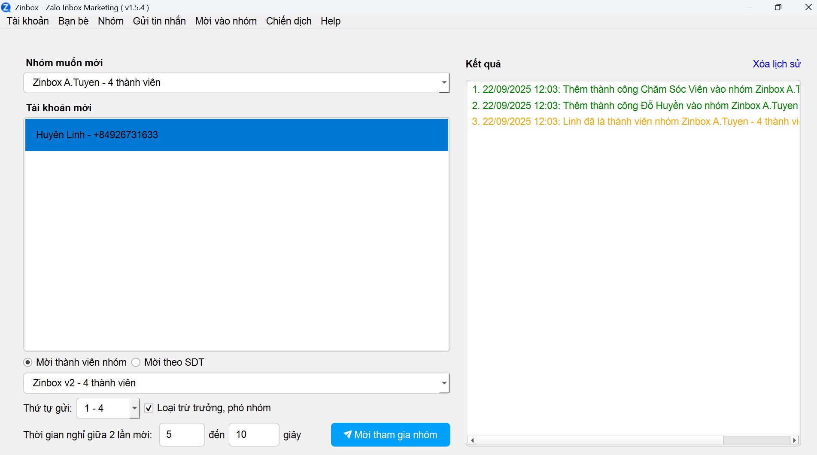Select the "Mời thành viên nhóm" radio option

point(28,362)
